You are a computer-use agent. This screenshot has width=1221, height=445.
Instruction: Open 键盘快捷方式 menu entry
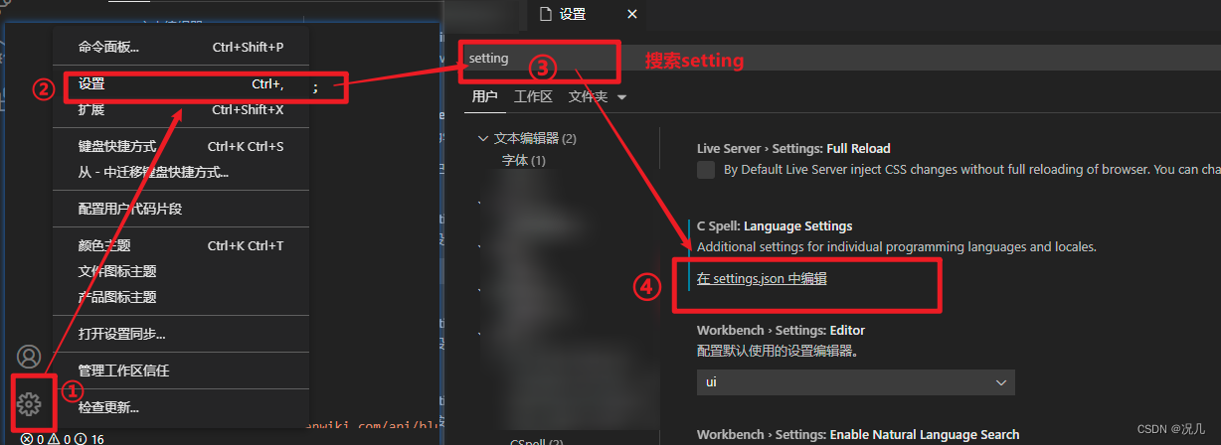pos(181,146)
